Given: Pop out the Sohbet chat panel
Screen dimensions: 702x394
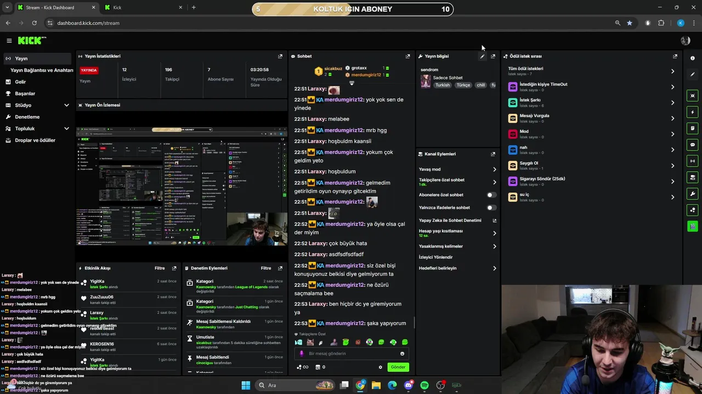Looking at the screenshot, I should (x=407, y=56).
